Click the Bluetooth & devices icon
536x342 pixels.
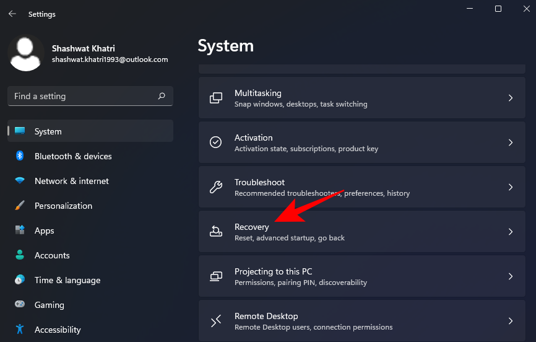click(x=20, y=156)
